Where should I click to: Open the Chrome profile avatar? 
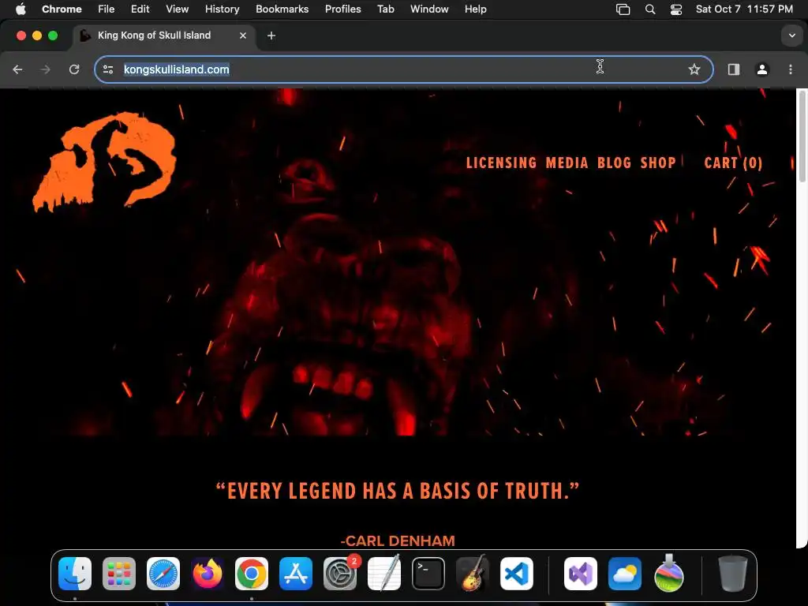point(762,69)
